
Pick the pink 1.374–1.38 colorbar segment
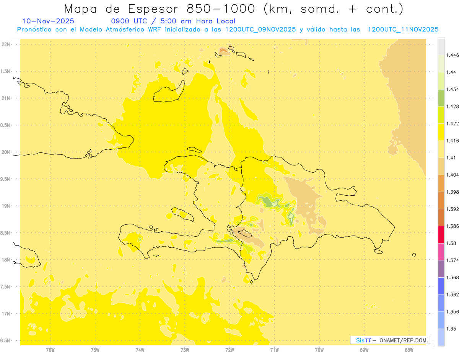tap(441, 252)
